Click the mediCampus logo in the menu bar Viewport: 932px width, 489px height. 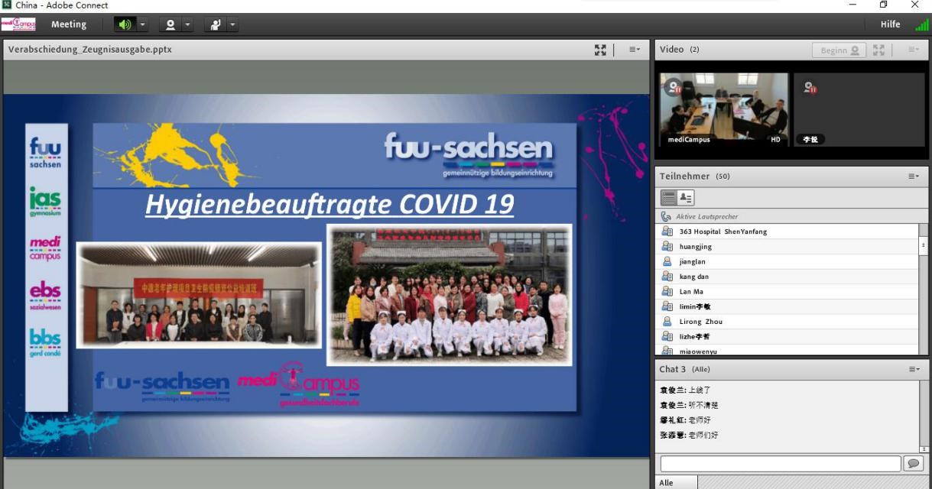[x=18, y=24]
